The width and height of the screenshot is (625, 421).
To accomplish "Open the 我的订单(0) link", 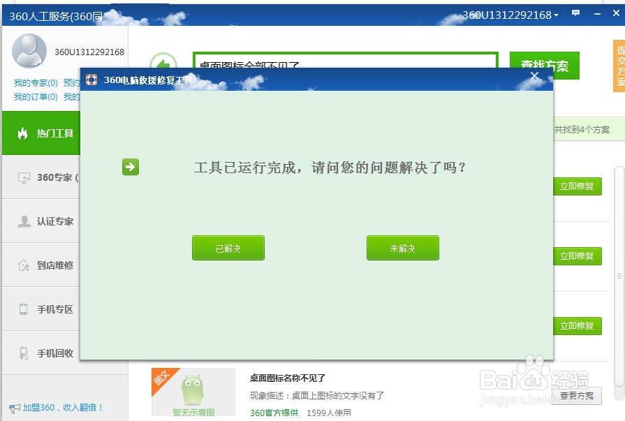I will pos(36,97).
